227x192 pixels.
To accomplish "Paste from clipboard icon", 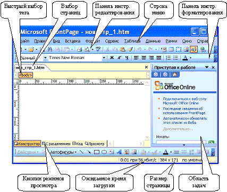I will [x=123, y=49].
